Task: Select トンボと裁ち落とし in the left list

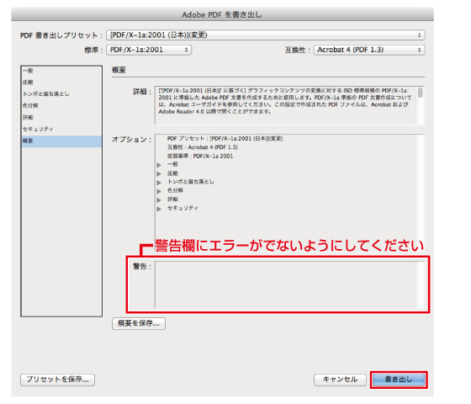Action: tap(61, 93)
